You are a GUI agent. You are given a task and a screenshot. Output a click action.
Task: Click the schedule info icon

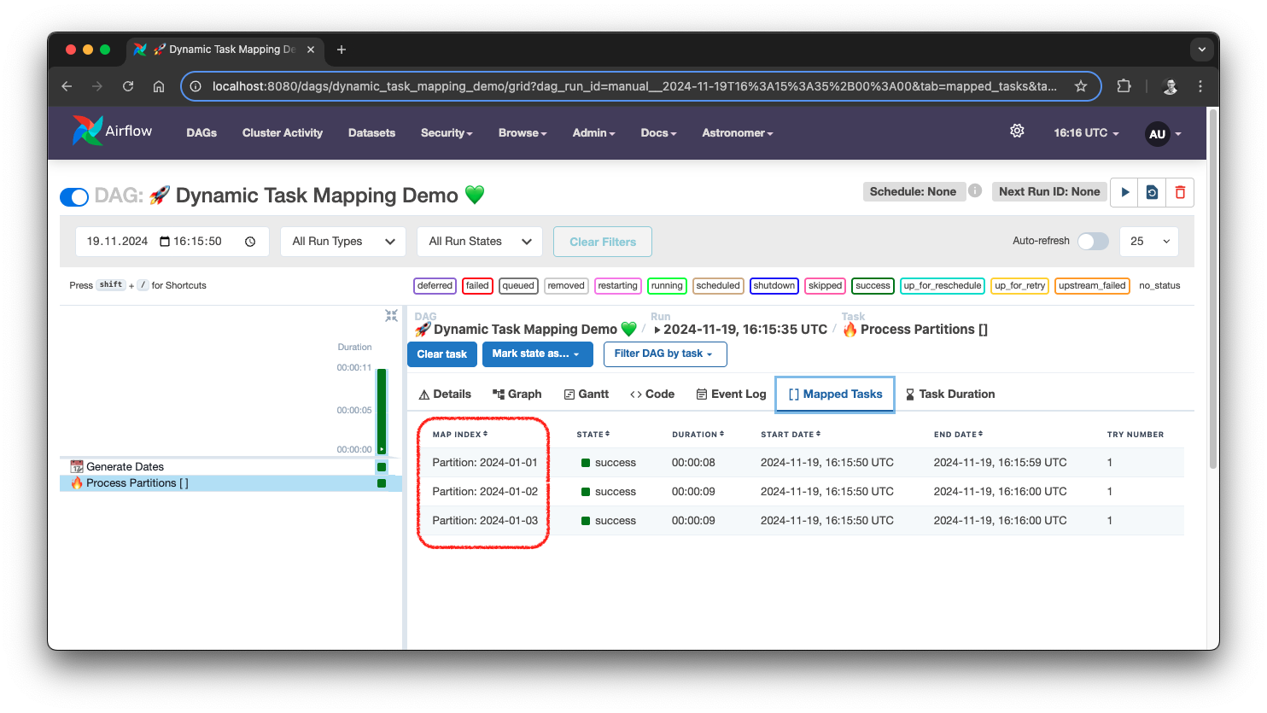[x=975, y=191]
